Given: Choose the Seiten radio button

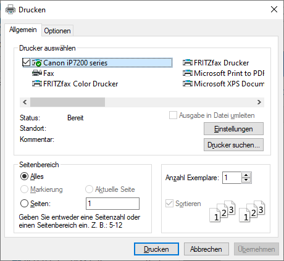Looking at the screenshot, I should [24, 204].
